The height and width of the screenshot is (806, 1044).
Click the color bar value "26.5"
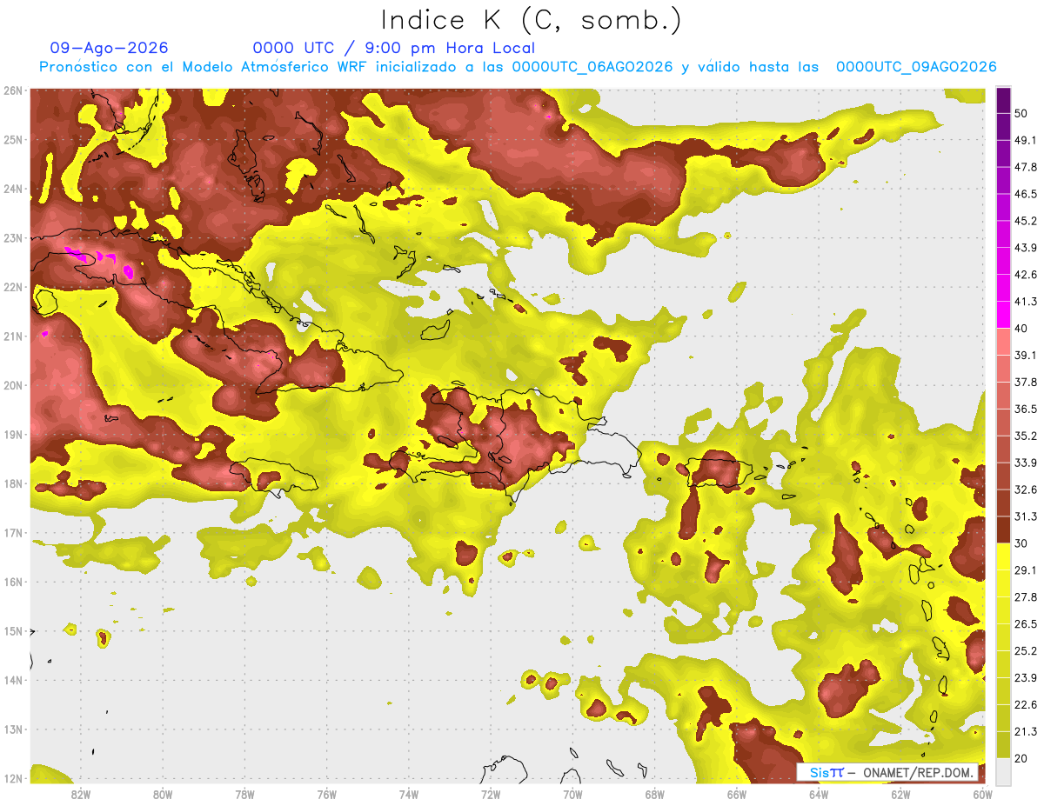click(1025, 623)
